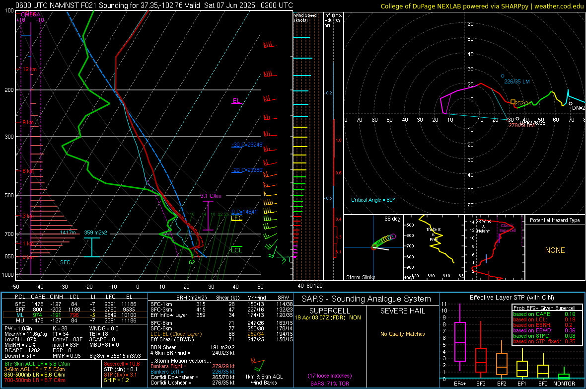
Task: Click the '(17 loose matches)' text
Action: click(330, 376)
